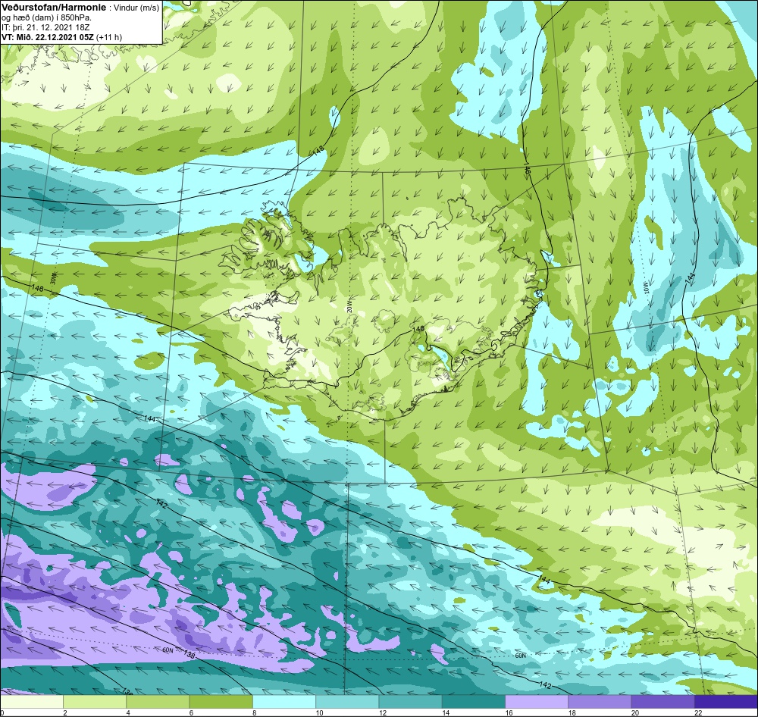The width and height of the screenshot is (758, 717).
Task: Click the 10–12 m/s turquoise legend swatch
Action: tap(347, 702)
